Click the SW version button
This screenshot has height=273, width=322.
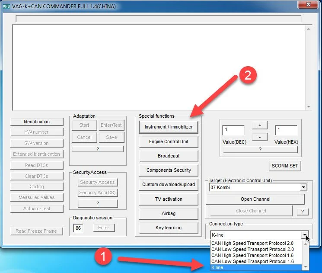(x=37, y=143)
